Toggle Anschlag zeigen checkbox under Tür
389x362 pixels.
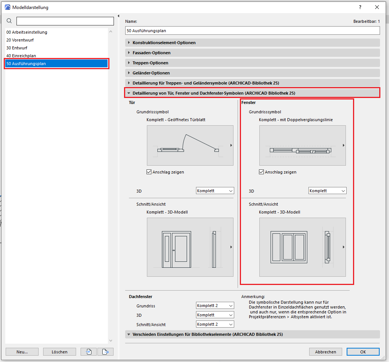pos(149,172)
